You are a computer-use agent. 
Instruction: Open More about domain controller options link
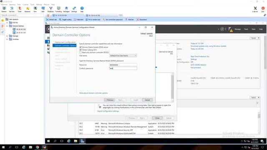tap(93, 93)
